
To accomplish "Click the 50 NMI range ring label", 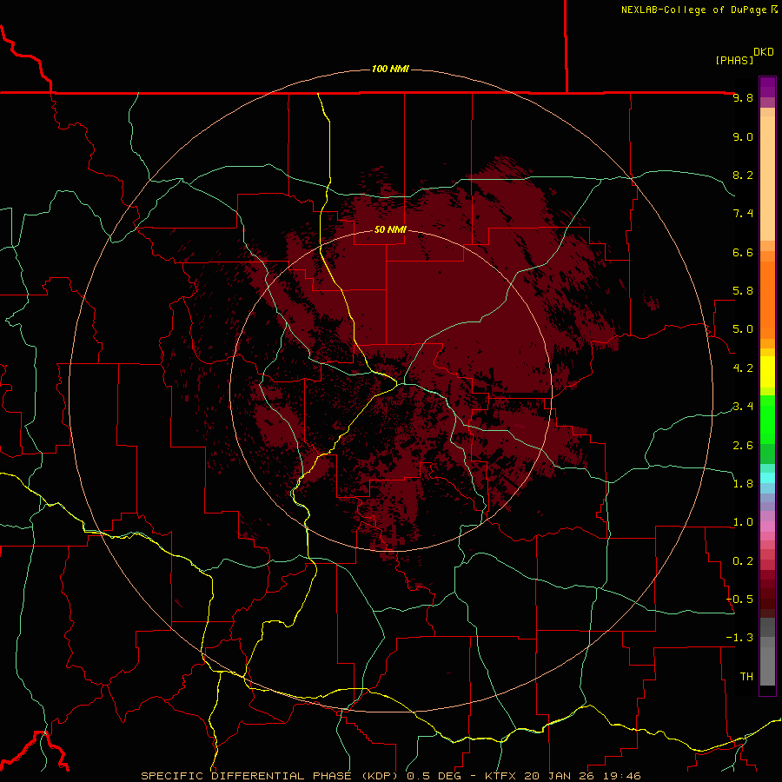I will click(x=390, y=229).
